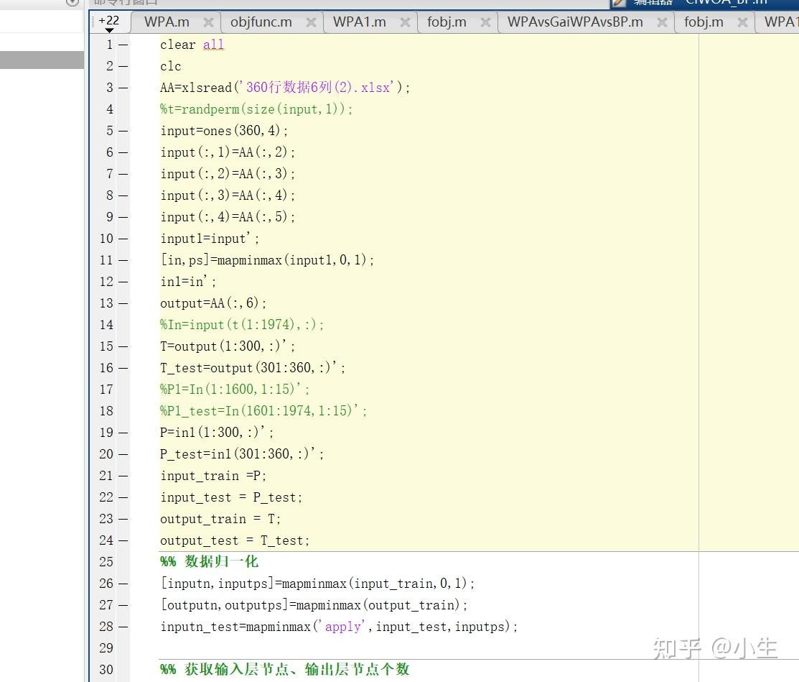Screen dimensions: 799x682
Task: Close the objfunc.m tab
Action: click(x=311, y=22)
